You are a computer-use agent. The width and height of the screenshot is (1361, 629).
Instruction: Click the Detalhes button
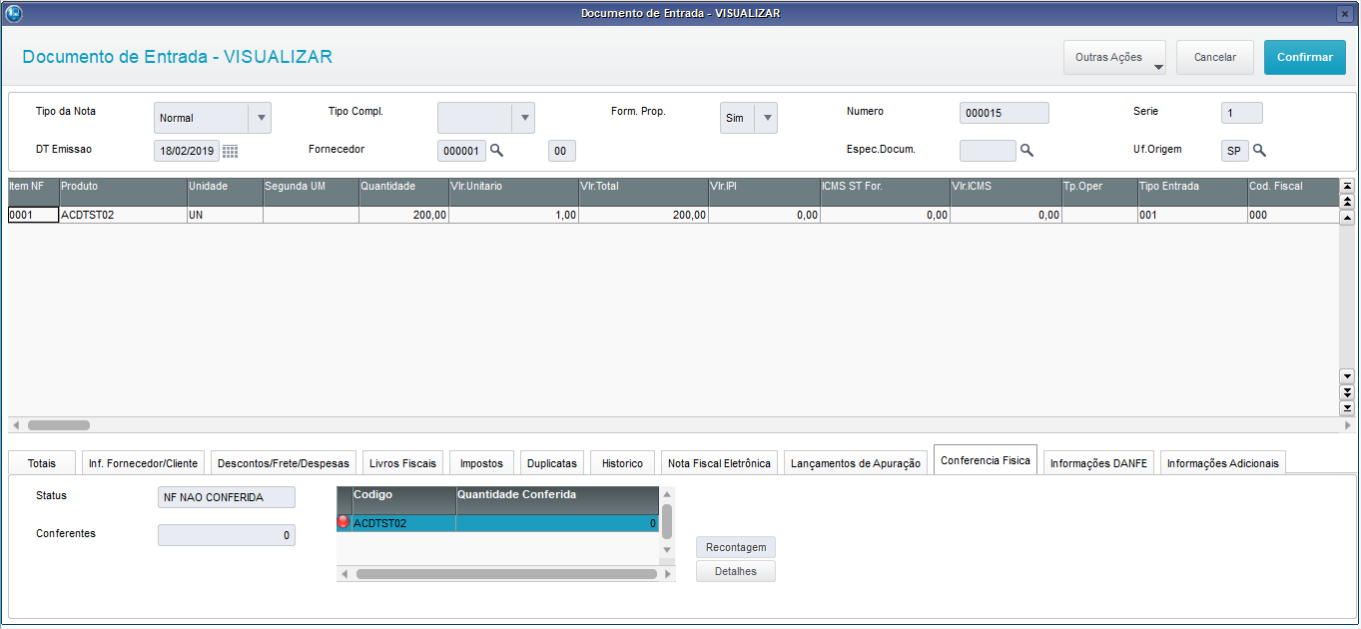pos(736,571)
